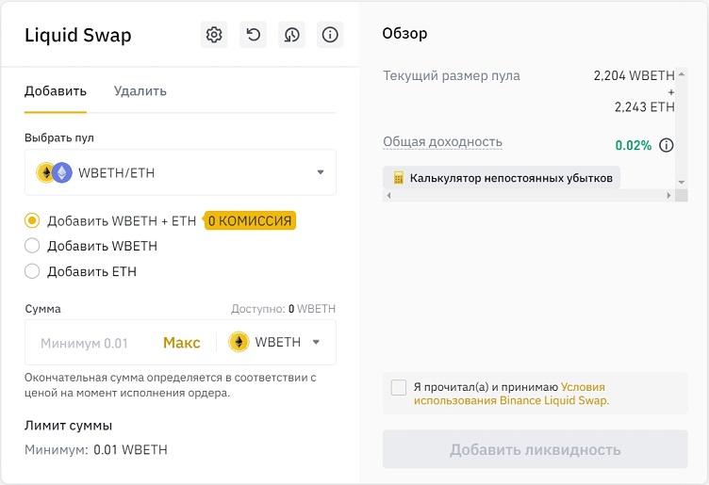The image size is (709, 485).
Task: Open Условия использования Binance Liquid Swap link
Action: (511, 394)
